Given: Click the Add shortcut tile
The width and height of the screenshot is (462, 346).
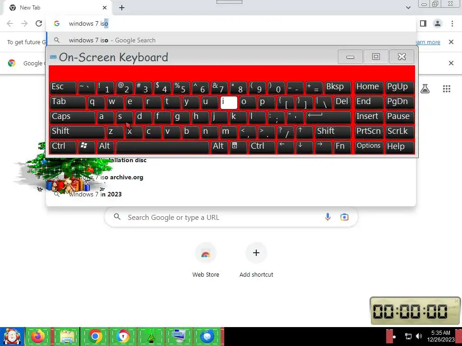Looking at the screenshot, I should click(x=256, y=260).
